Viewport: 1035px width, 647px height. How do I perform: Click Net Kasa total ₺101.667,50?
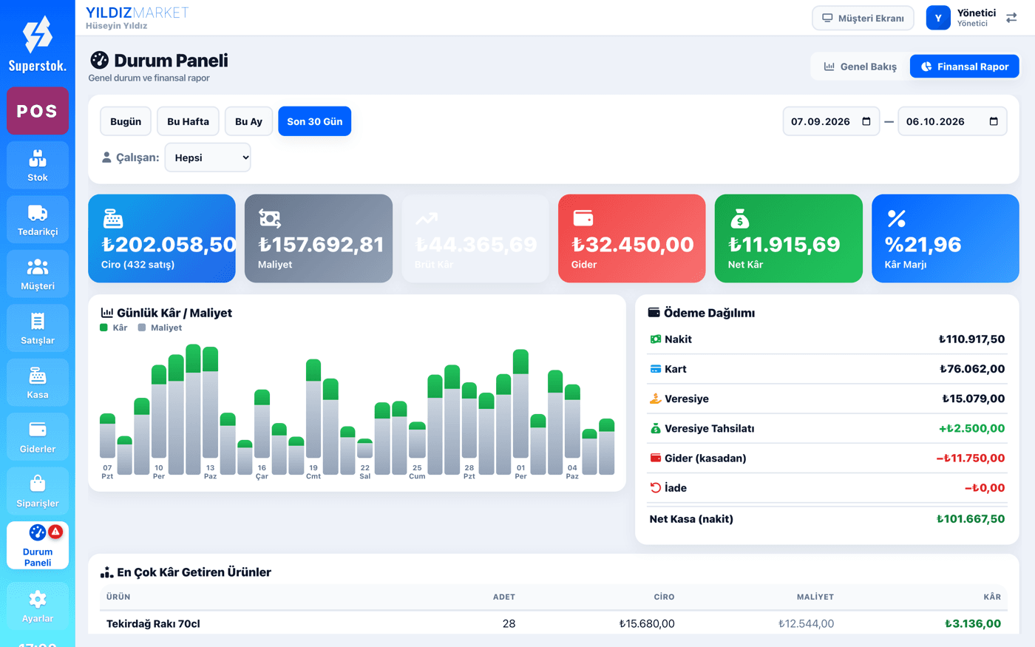[x=971, y=519]
